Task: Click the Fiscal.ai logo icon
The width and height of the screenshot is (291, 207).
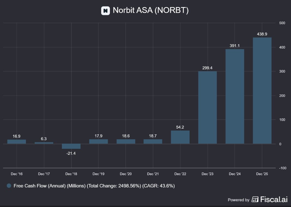Action: point(255,199)
